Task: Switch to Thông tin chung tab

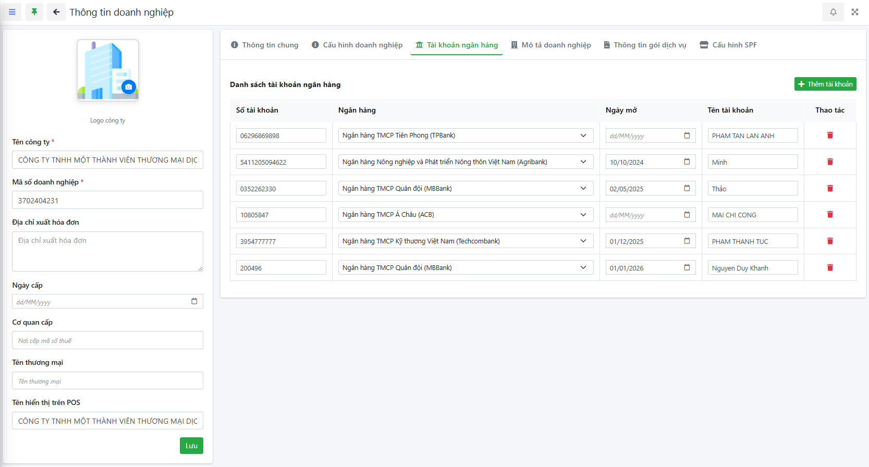Action: tap(265, 45)
